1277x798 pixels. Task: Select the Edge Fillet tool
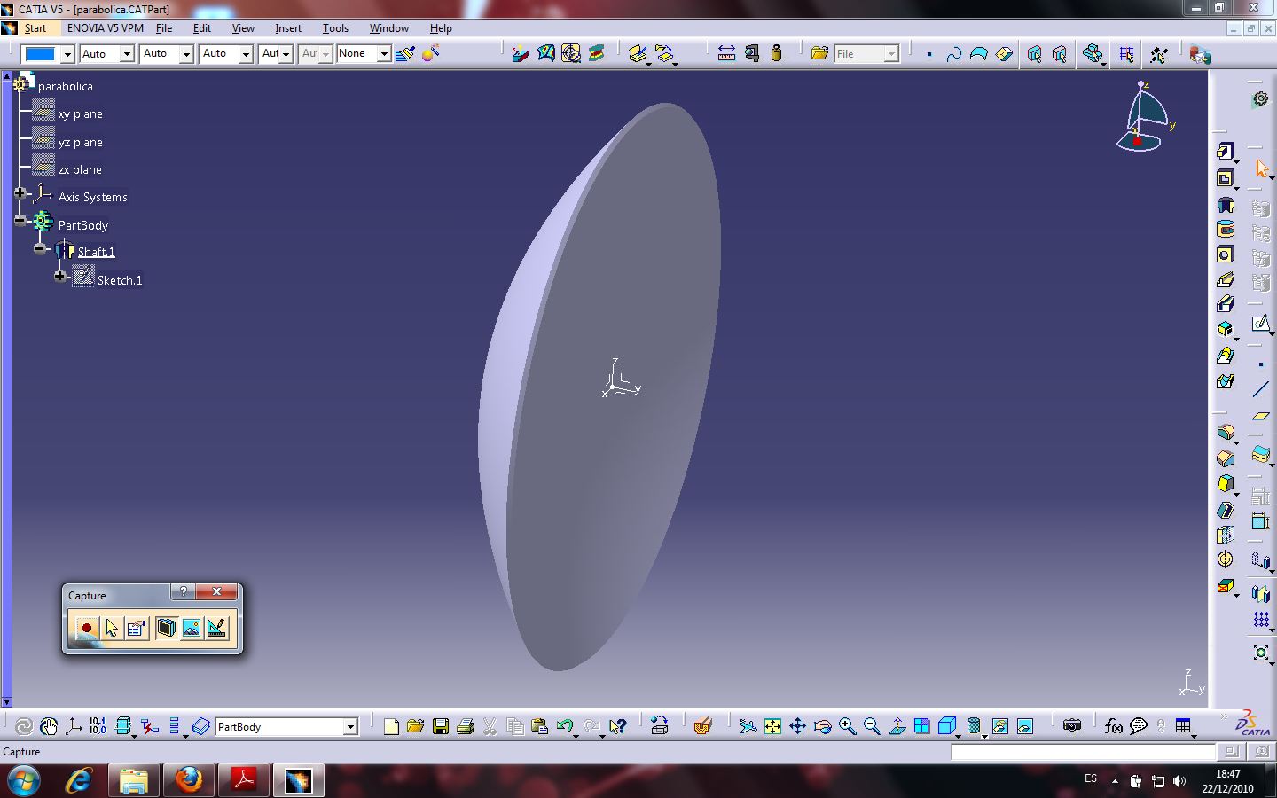[x=1226, y=433]
